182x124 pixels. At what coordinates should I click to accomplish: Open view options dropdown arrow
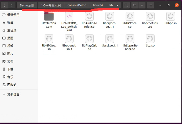coord(142,5)
